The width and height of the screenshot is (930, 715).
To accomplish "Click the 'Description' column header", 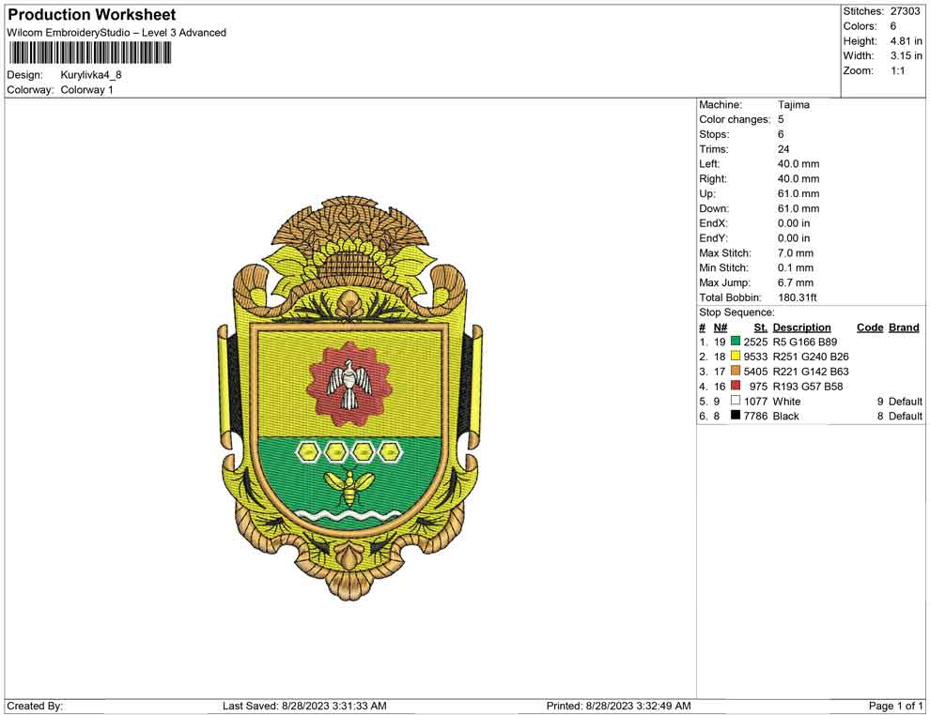I will pos(802,327).
